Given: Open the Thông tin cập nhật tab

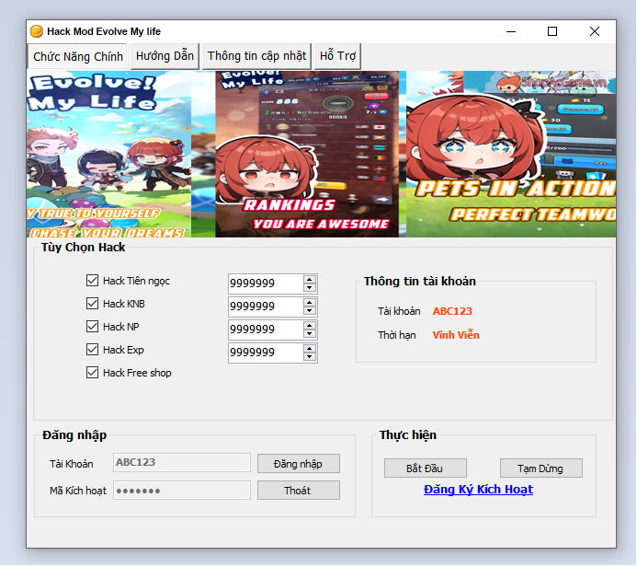Looking at the screenshot, I should [x=256, y=56].
